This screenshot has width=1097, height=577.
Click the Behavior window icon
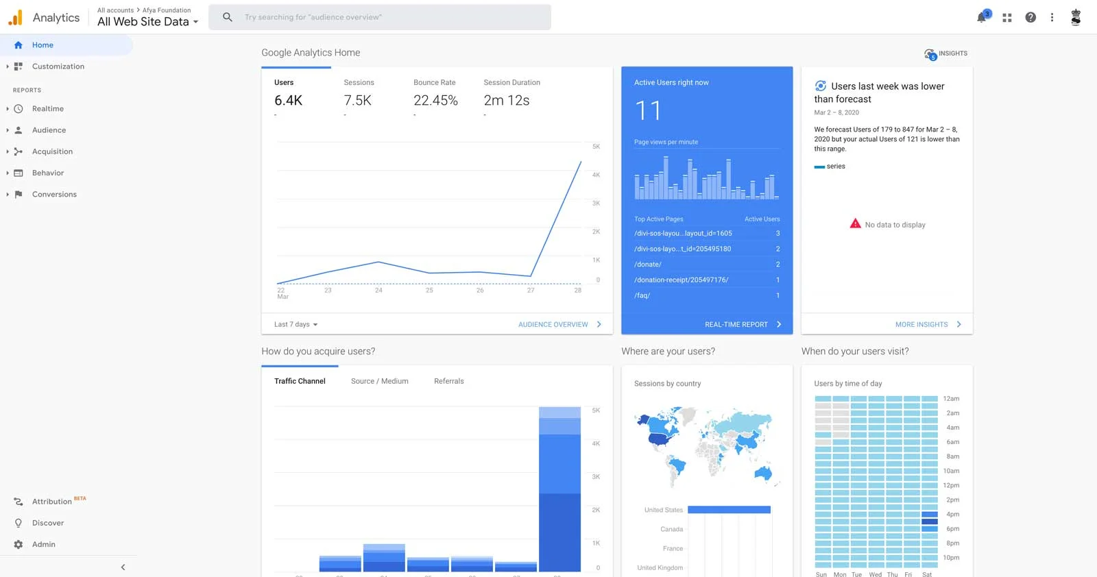click(x=19, y=173)
